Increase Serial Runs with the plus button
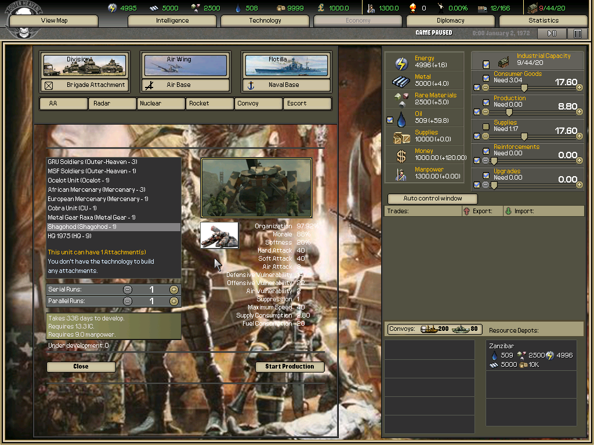This screenshot has width=594, height=445. click(x=173, y=290)
